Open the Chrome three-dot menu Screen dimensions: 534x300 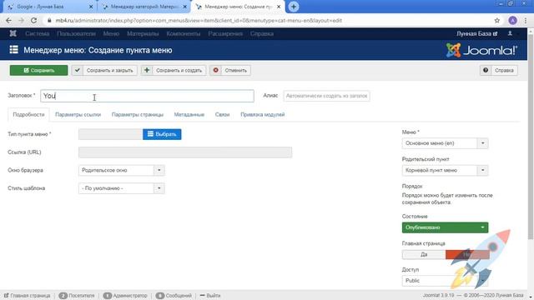[x=526, y=20]
